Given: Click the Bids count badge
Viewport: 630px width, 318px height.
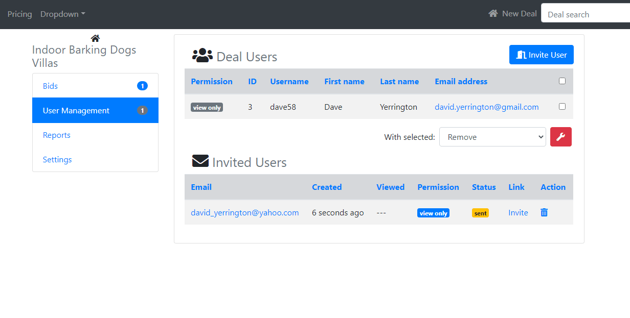Looking at the screenshot, I should point(142,86).
